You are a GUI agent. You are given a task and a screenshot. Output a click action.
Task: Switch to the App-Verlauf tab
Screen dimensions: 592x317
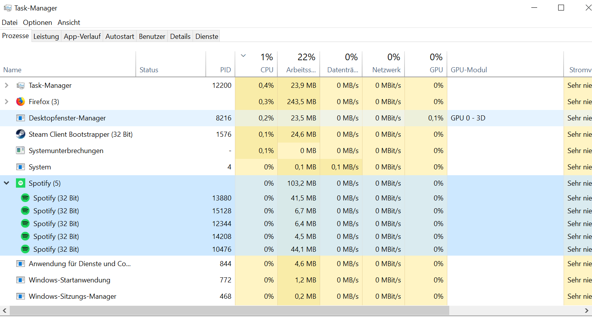(x=82, y=37)
